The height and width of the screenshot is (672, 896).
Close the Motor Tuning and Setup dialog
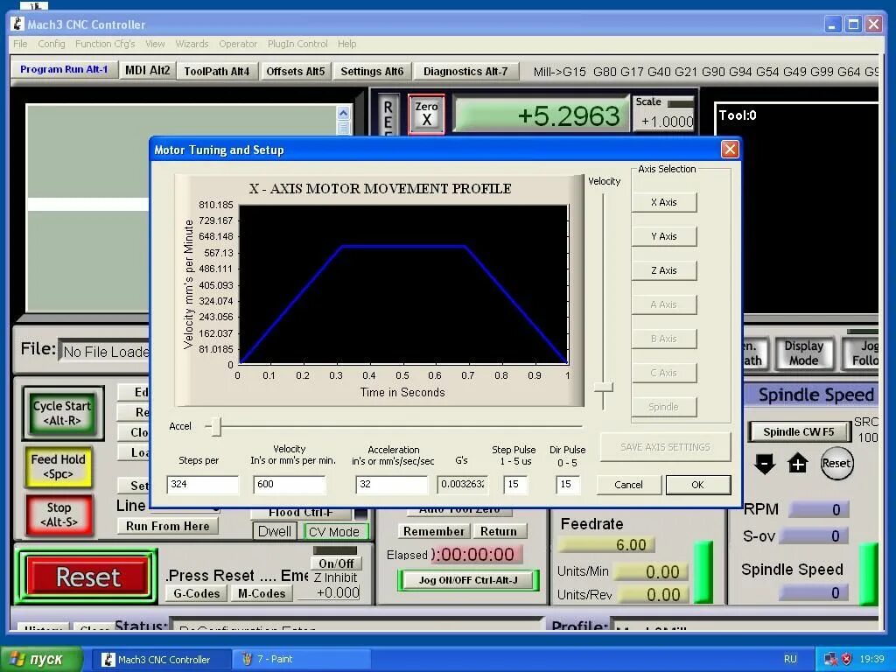point(730,150)
